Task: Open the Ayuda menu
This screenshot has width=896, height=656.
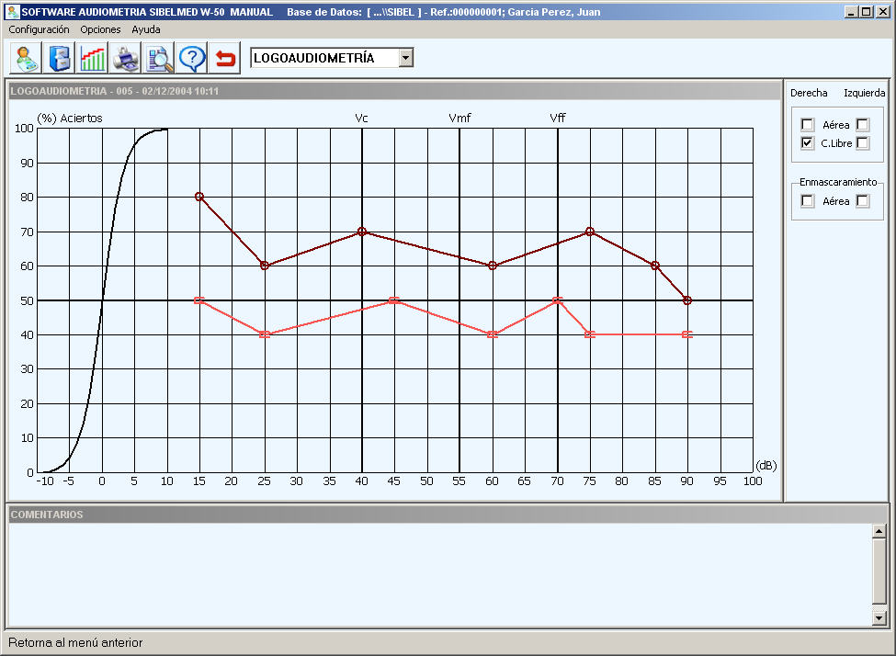Action: pyautogui.click(x=146, y=29)
